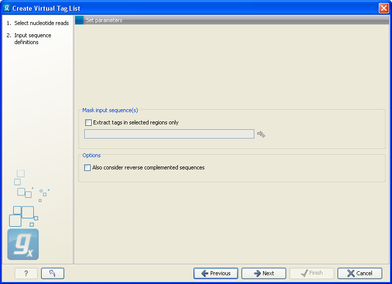Viewport: 392px width, 284px height.
Task: Close the dialog with the red X
Action: (383, 8)
